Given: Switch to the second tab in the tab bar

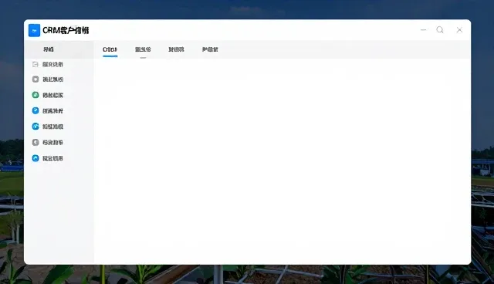Looking at the screenshot, I should click(143, 49).
